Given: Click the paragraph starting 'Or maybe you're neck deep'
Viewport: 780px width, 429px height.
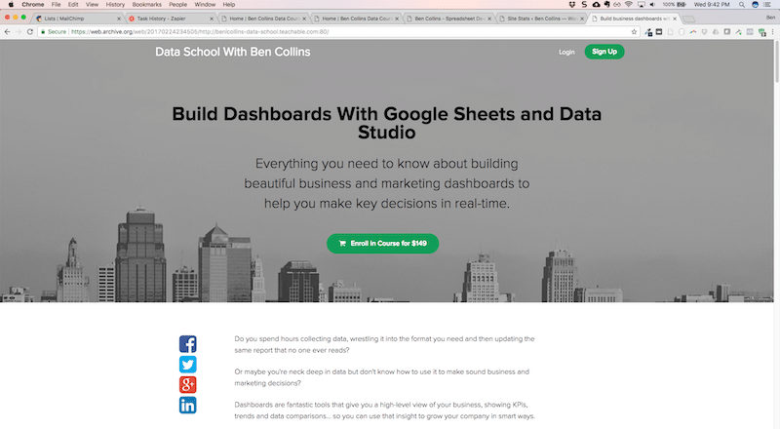Looking at the screenshot, I should pyautogui.click(x=381, y=377).
